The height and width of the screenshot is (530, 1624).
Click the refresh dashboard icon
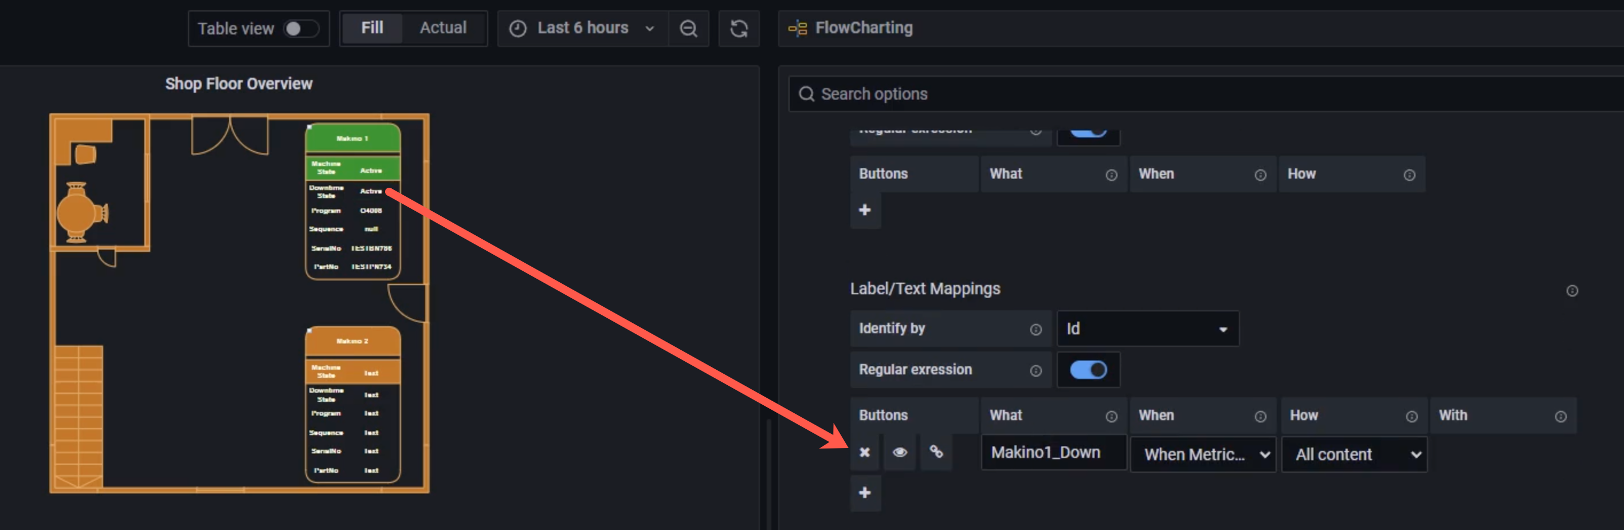739,28
